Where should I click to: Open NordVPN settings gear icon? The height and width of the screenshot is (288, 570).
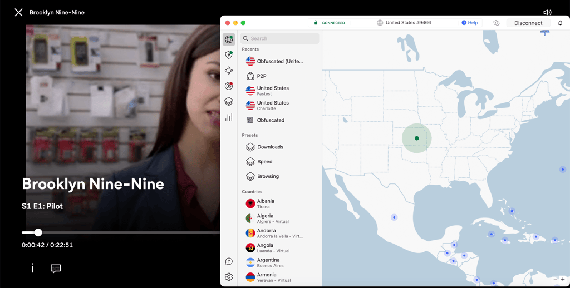point(229,277)
